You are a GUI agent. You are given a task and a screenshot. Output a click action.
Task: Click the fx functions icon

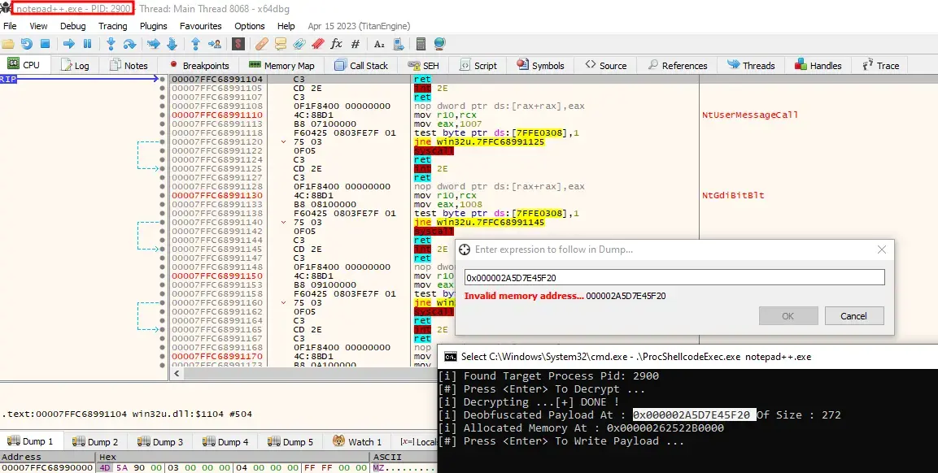[x=336, y=44]
